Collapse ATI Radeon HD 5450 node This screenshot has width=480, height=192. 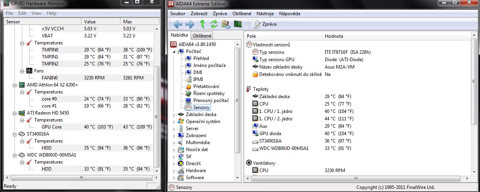(14, 113)
